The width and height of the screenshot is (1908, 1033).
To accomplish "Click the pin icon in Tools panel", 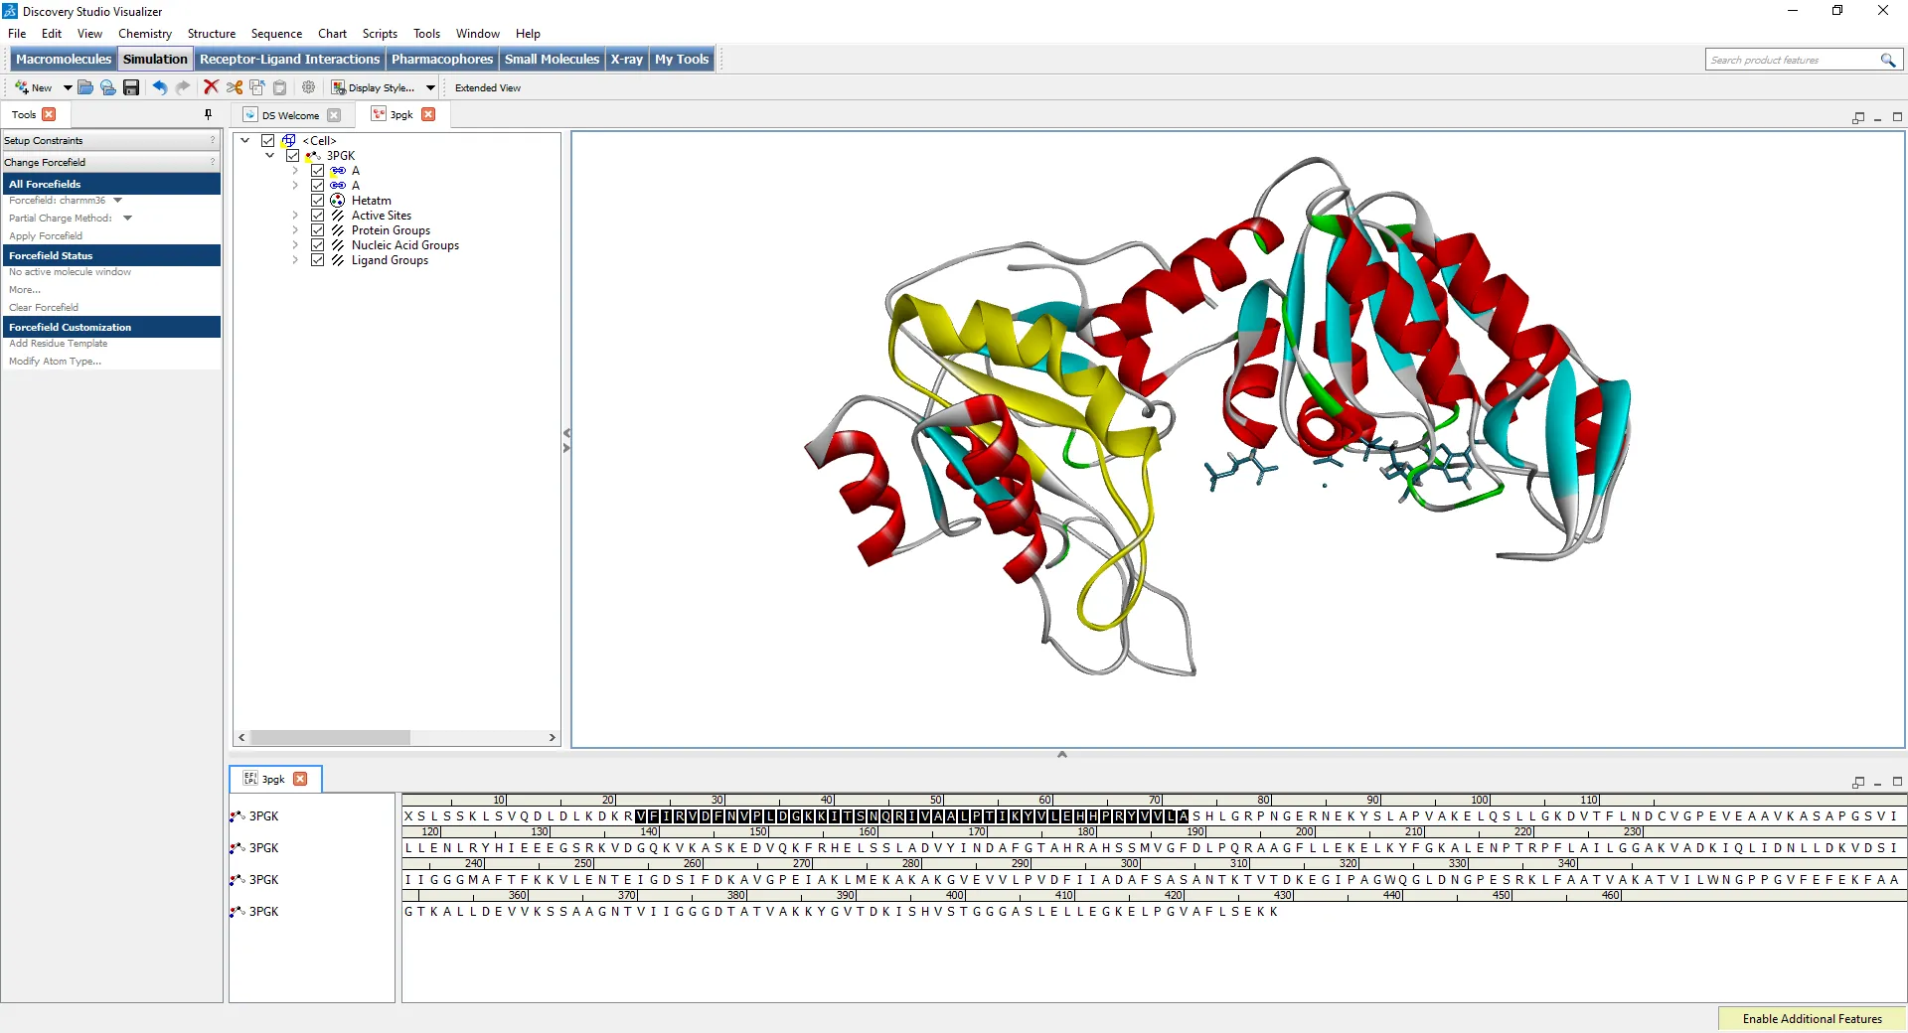I will coord(208,114).
